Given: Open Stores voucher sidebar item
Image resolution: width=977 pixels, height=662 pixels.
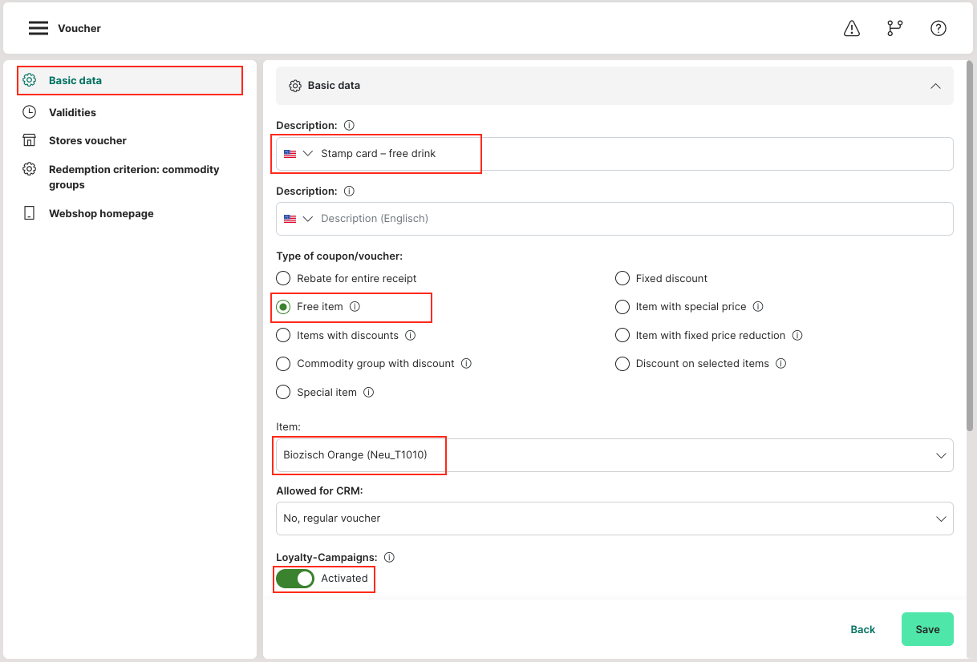Looking at the screenshot, I should [x=87, y=140].
